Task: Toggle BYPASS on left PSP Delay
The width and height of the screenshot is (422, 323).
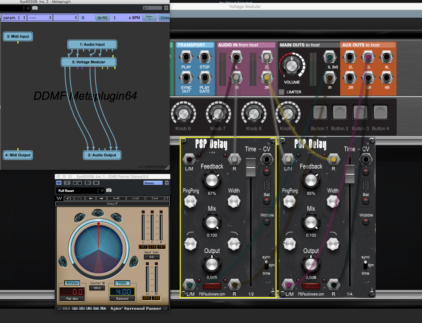Action: tap(212, 286)
